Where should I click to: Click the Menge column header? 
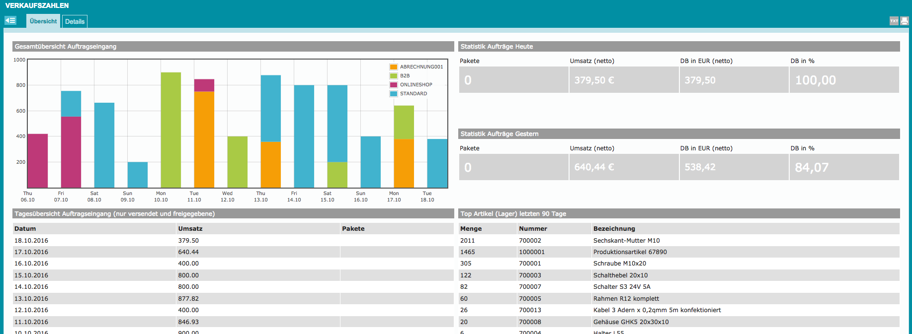[x=471, y=229]
